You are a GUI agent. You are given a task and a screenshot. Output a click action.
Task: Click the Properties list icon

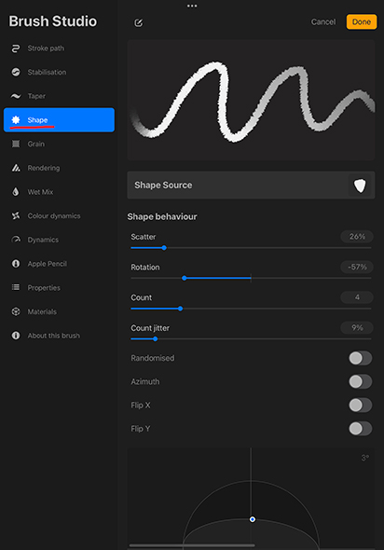click(16, 288)
